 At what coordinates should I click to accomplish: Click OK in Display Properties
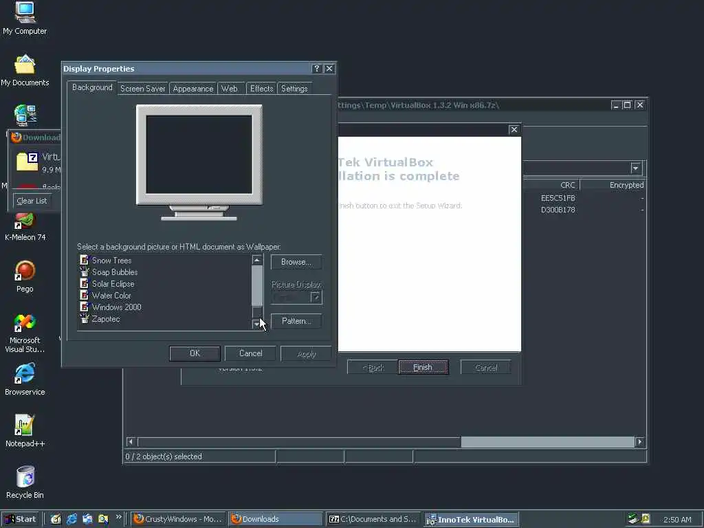195,353
